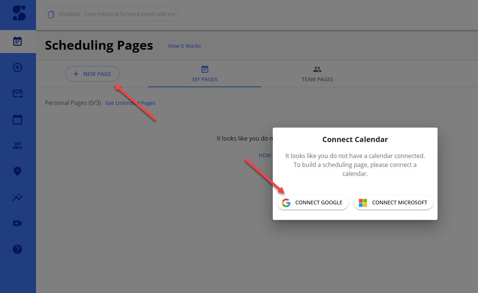This screenshot has height=293, width=478.
Task: Select CONNECT MICROSOFT in the Connect Calendar dialog
Action: point(393,203)
